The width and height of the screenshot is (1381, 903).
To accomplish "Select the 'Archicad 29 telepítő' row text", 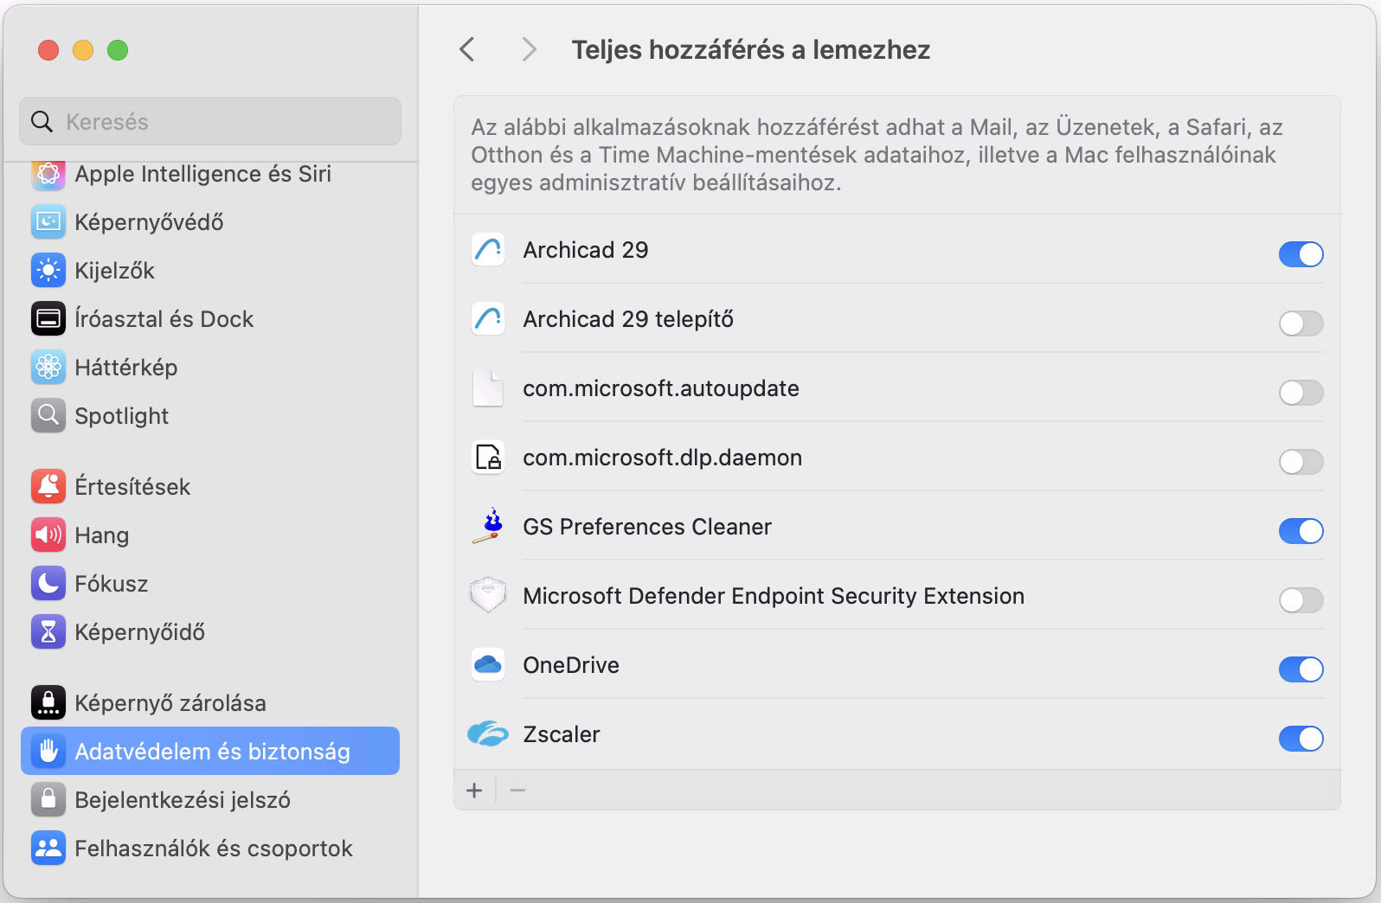I will [628, 320].
